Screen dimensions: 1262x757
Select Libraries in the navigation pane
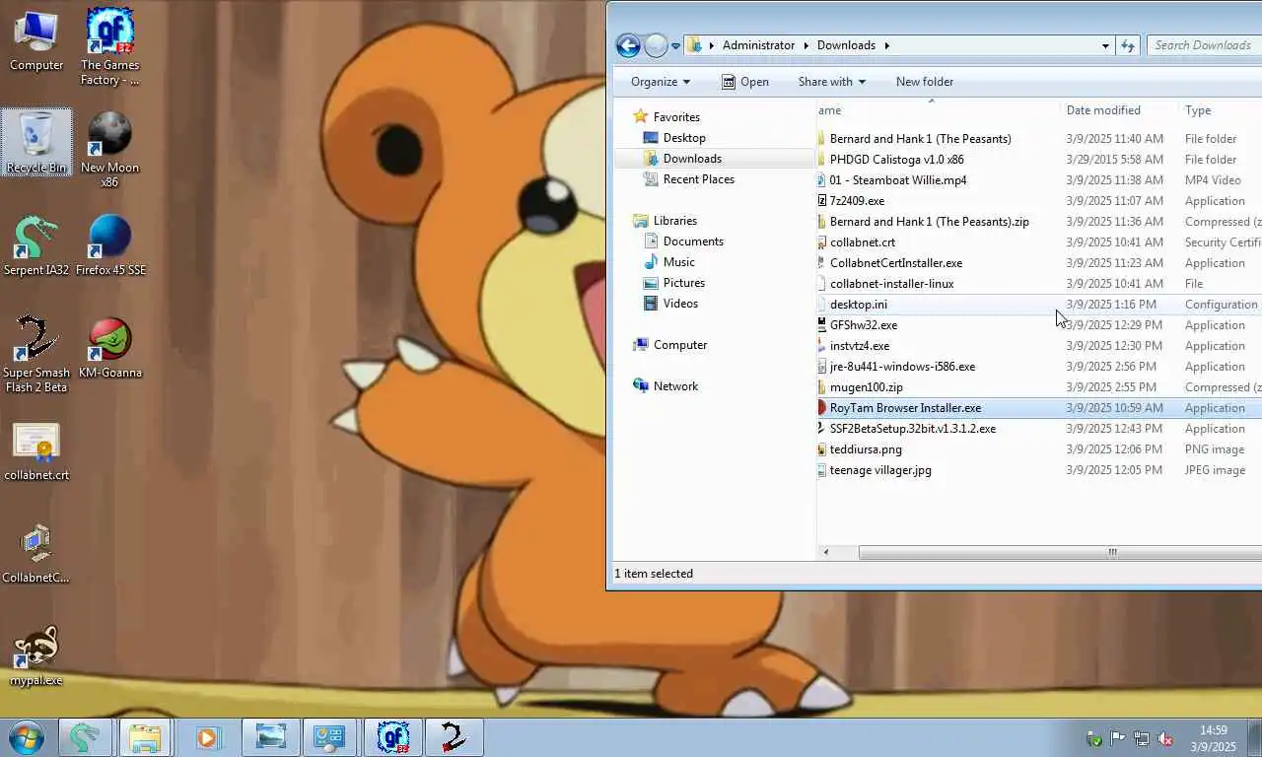pyautogui.click(x=675, y=221)
